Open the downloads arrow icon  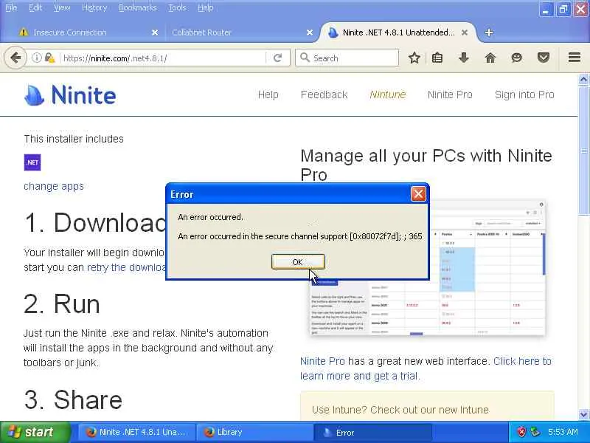pyautogui.click(x=464, y=58)
